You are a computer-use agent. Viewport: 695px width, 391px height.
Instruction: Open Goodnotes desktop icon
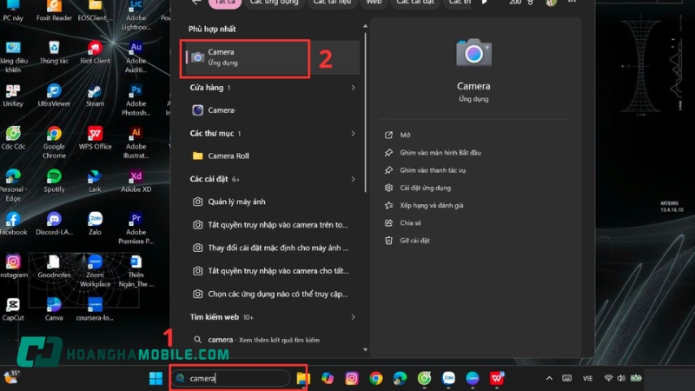[x=54, y=267]
